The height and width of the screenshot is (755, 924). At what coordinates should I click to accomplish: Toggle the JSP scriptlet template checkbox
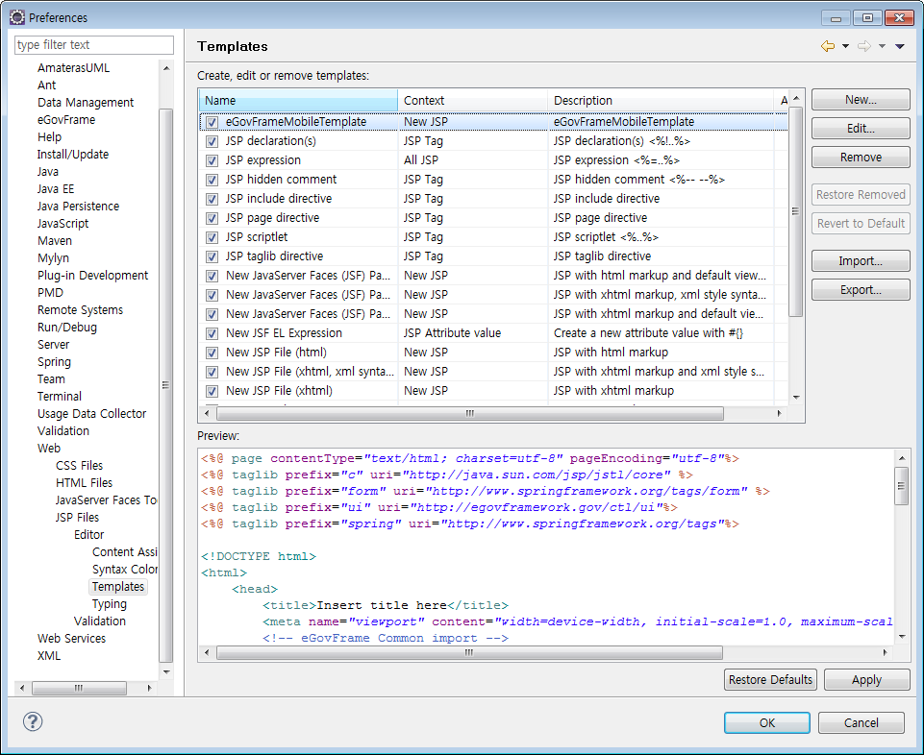212,237
